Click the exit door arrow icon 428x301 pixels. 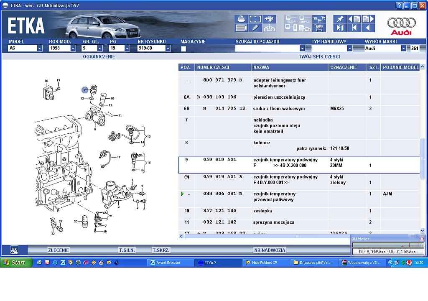click(340, 28)
